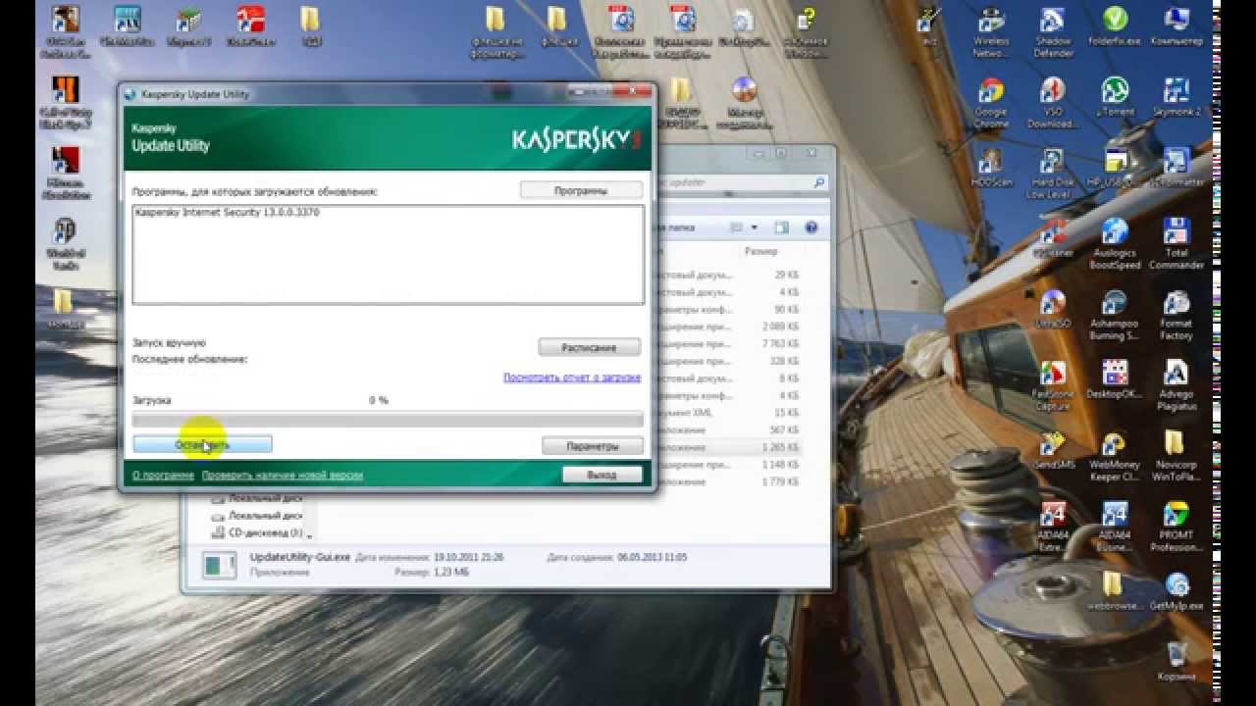The image size is (1256, 706).
Task: Open the Компьютер desktop icon
Action: [1176, 26]
